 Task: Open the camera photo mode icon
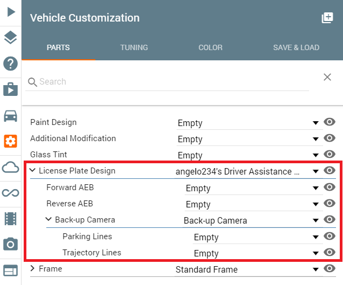[x=10, y=244]
